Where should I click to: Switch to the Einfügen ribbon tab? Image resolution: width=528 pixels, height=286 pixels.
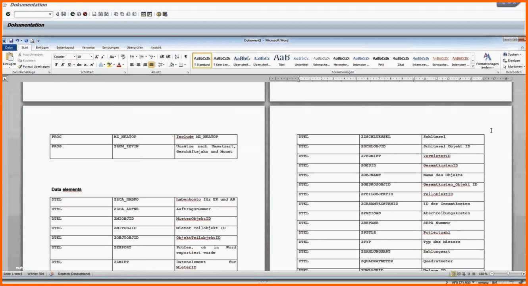point(42,48)
